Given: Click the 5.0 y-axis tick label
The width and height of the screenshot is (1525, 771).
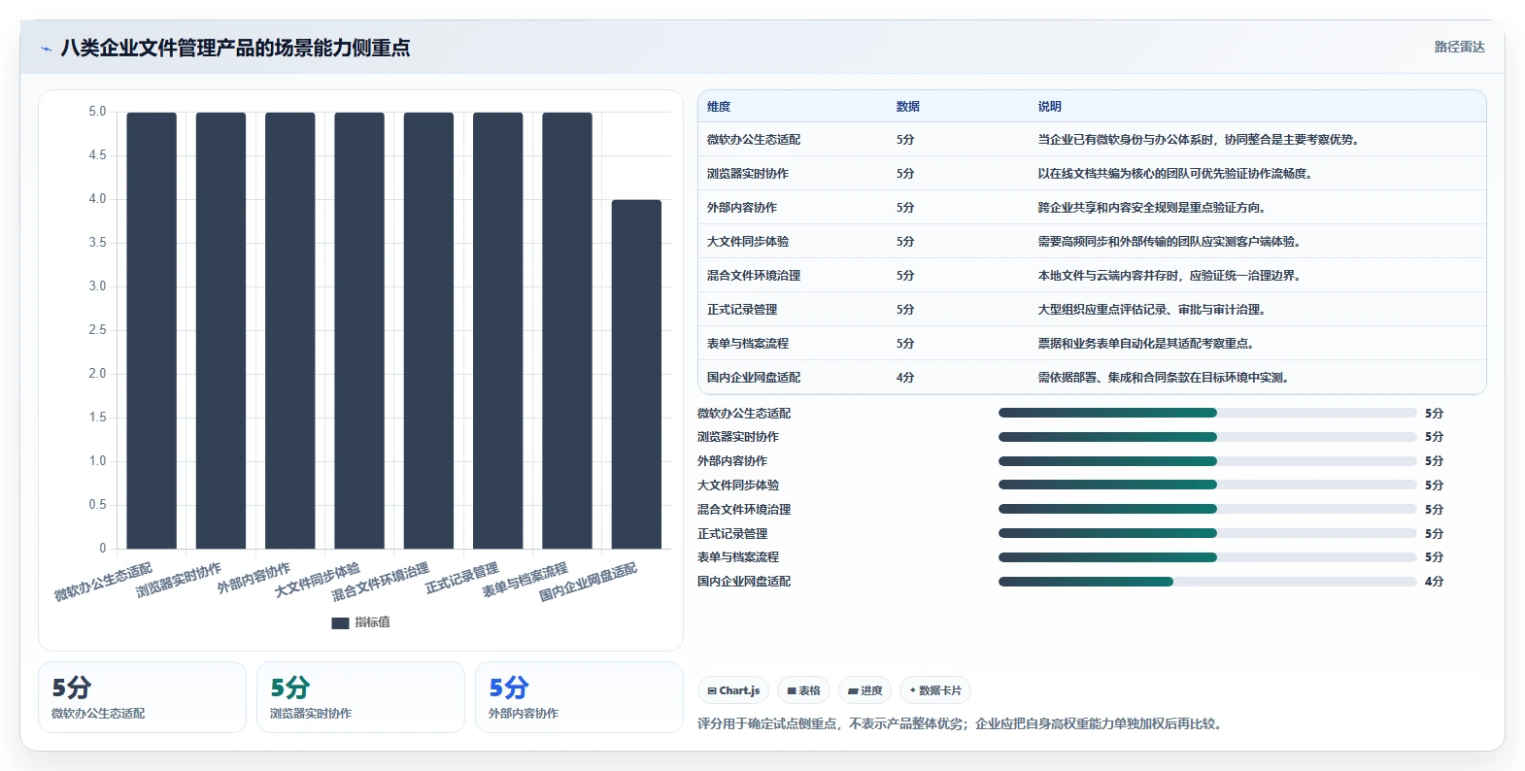Looking at the screenshot, I should click(97, 112).
